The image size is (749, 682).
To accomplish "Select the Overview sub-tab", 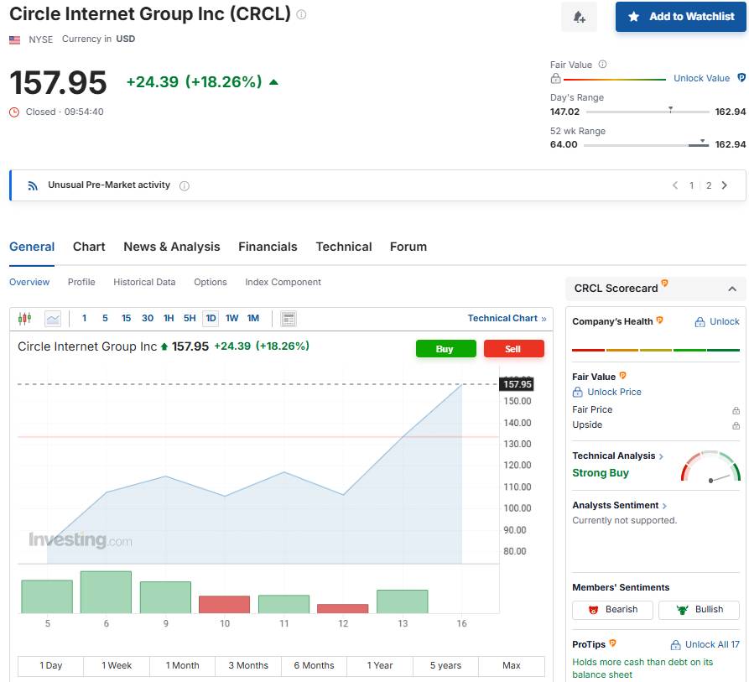I will tap(29, 282).
